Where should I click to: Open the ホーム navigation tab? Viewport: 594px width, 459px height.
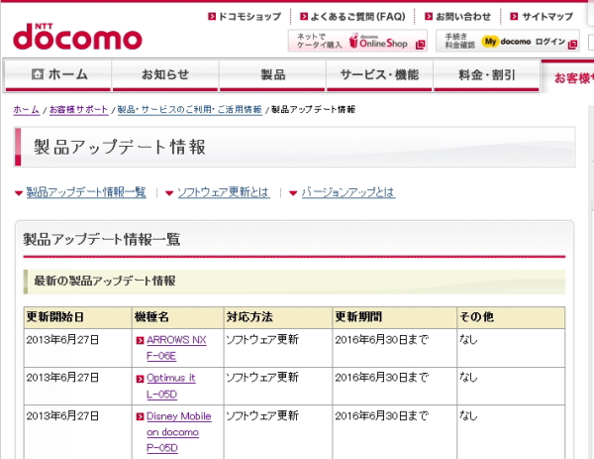coord(58,75)
